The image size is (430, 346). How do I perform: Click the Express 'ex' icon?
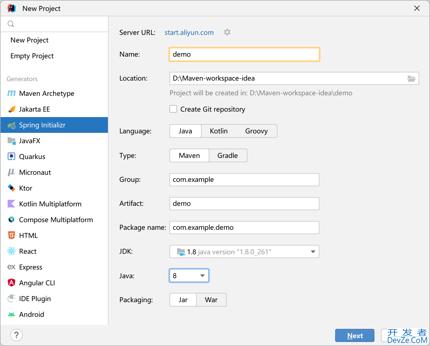pos(11,267)
